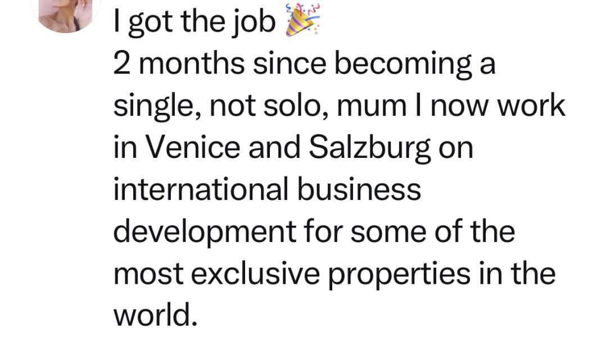Click the "I got the job" text
615x337 pixels.
195,22
